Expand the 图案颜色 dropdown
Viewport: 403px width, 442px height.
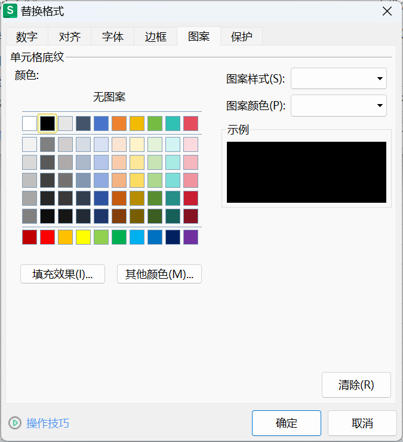click(339, 106)
